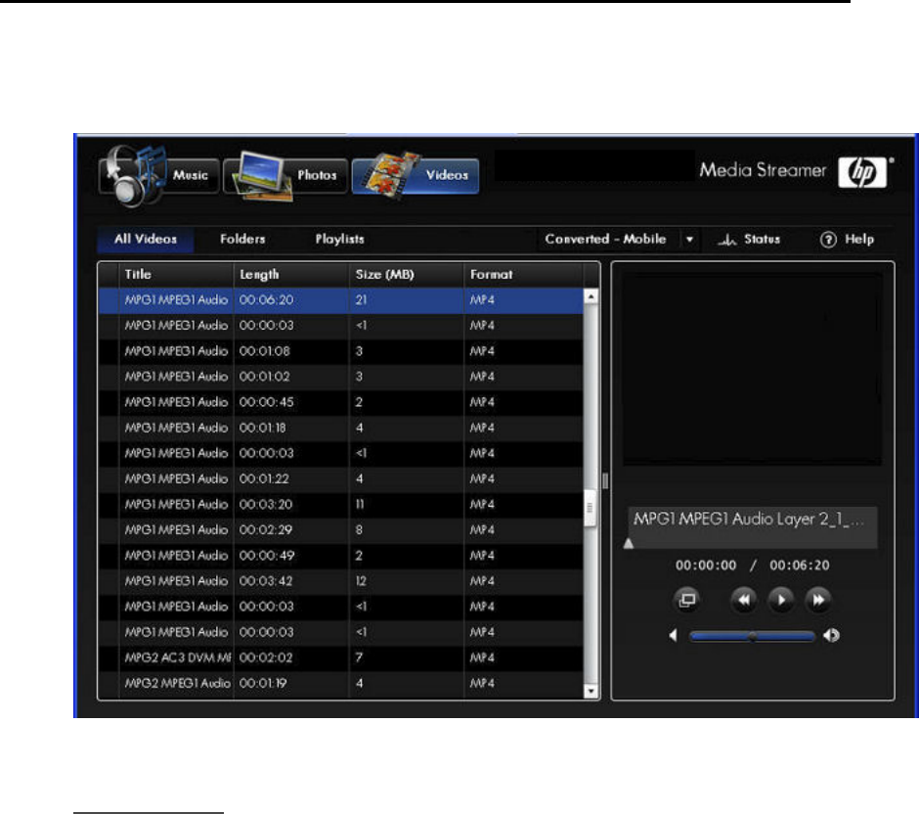Click the scroll down arrow of video list
Screen dimensions: 919x814
(x=591, y=691)
